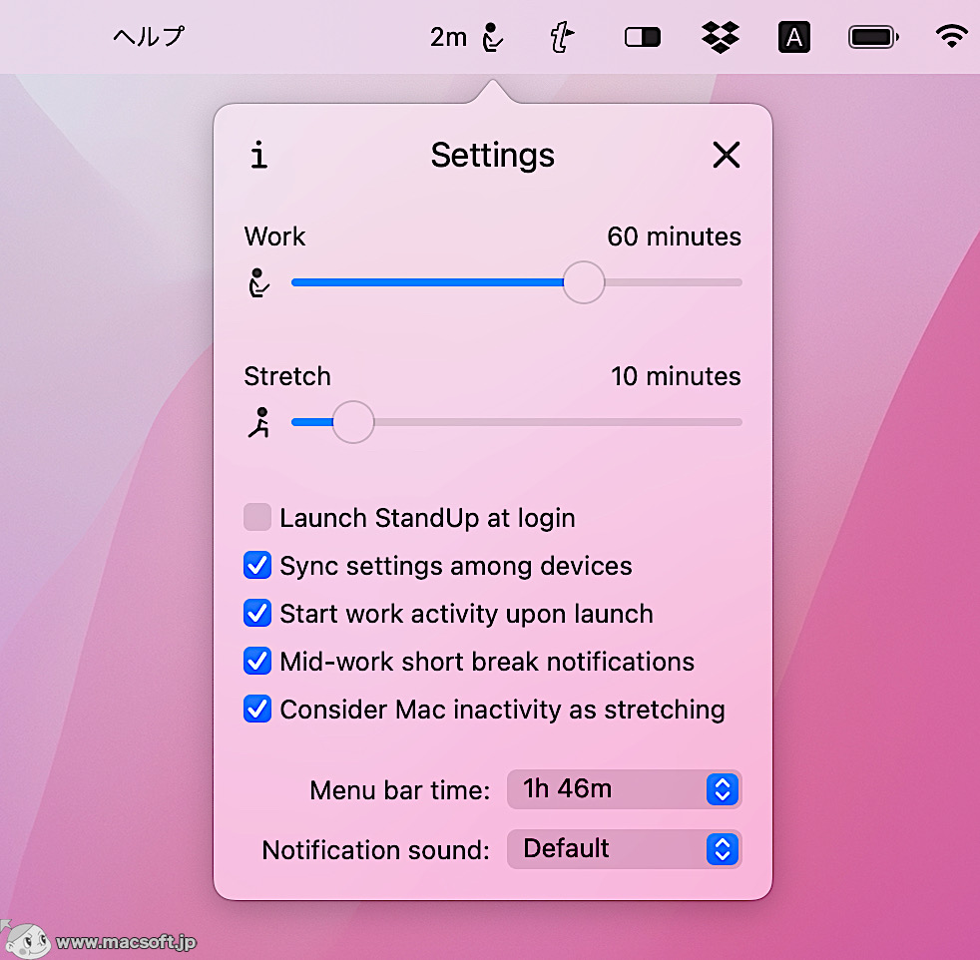Open the toggle-switch icon in the menu bar
This screenshot has width=980, height=960.
pos(643,38)
